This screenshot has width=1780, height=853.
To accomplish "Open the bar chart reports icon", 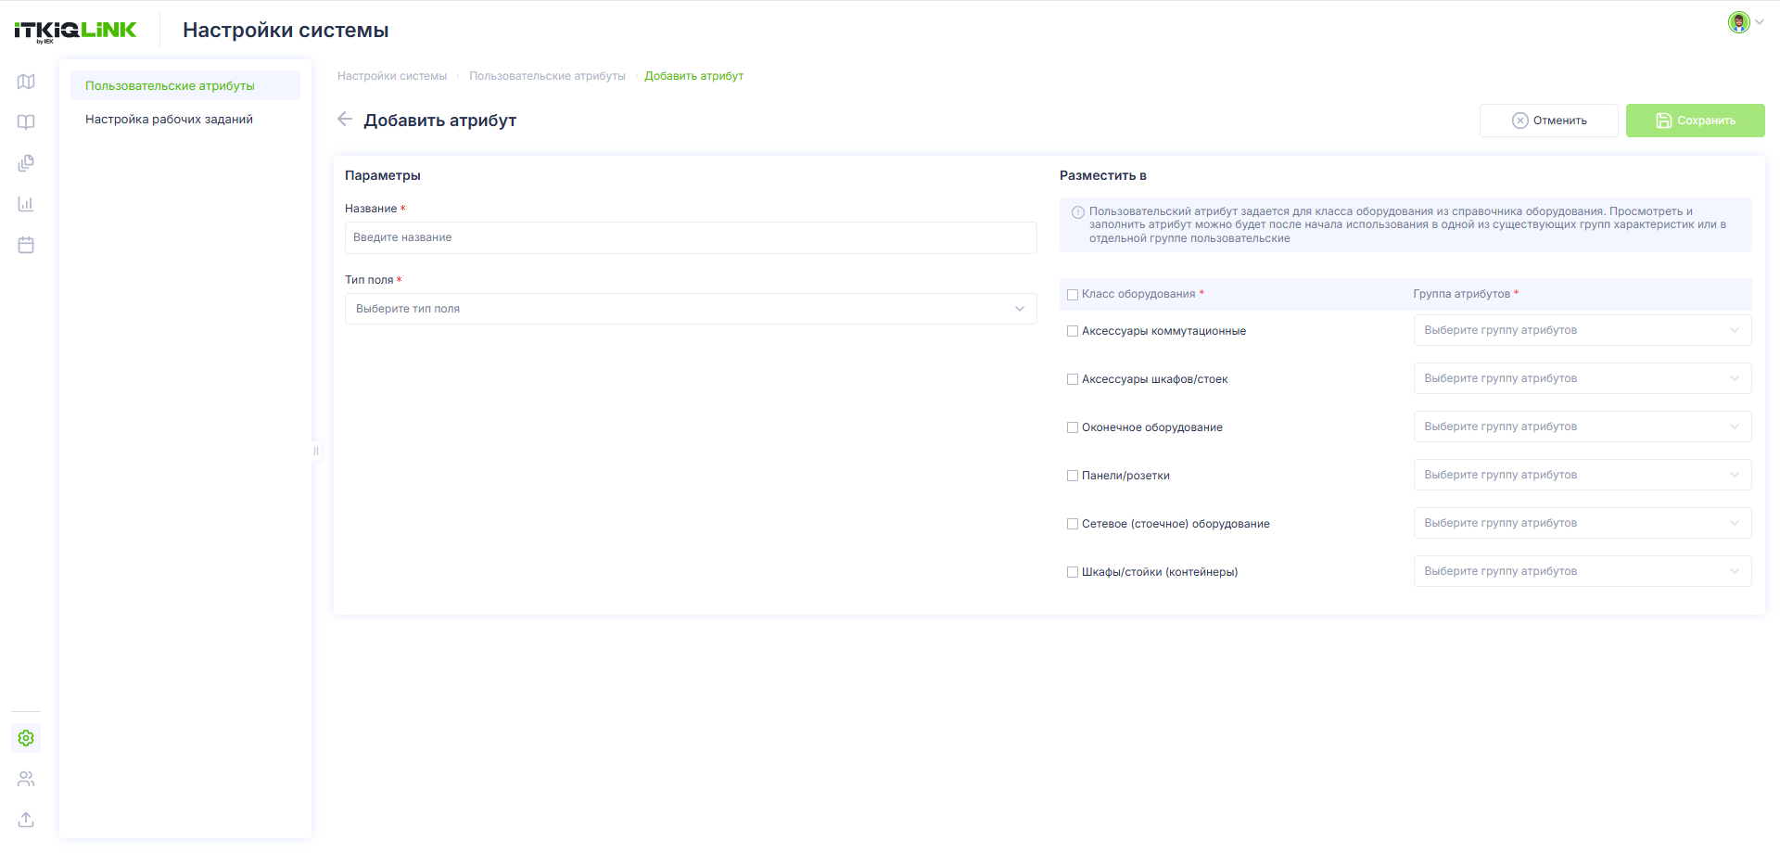I will click(x=26, y=204).
